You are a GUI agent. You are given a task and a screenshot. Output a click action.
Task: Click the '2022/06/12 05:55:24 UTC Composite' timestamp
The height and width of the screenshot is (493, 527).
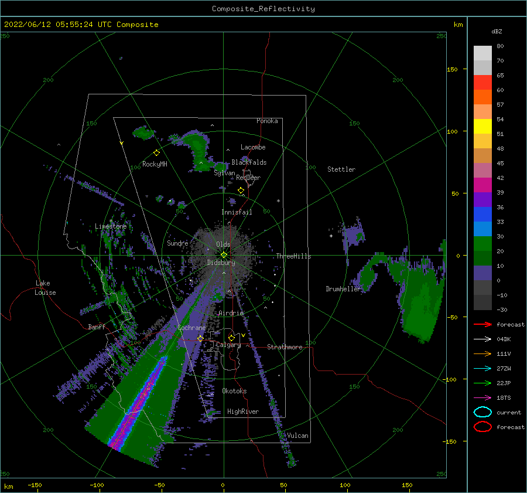pos(81,25)
